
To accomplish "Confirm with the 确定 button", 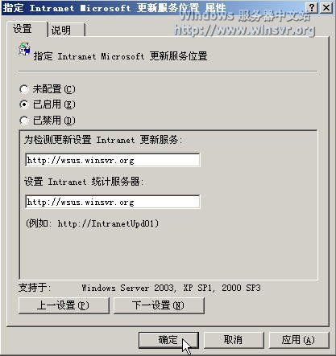I will click(x=168, y=340).
